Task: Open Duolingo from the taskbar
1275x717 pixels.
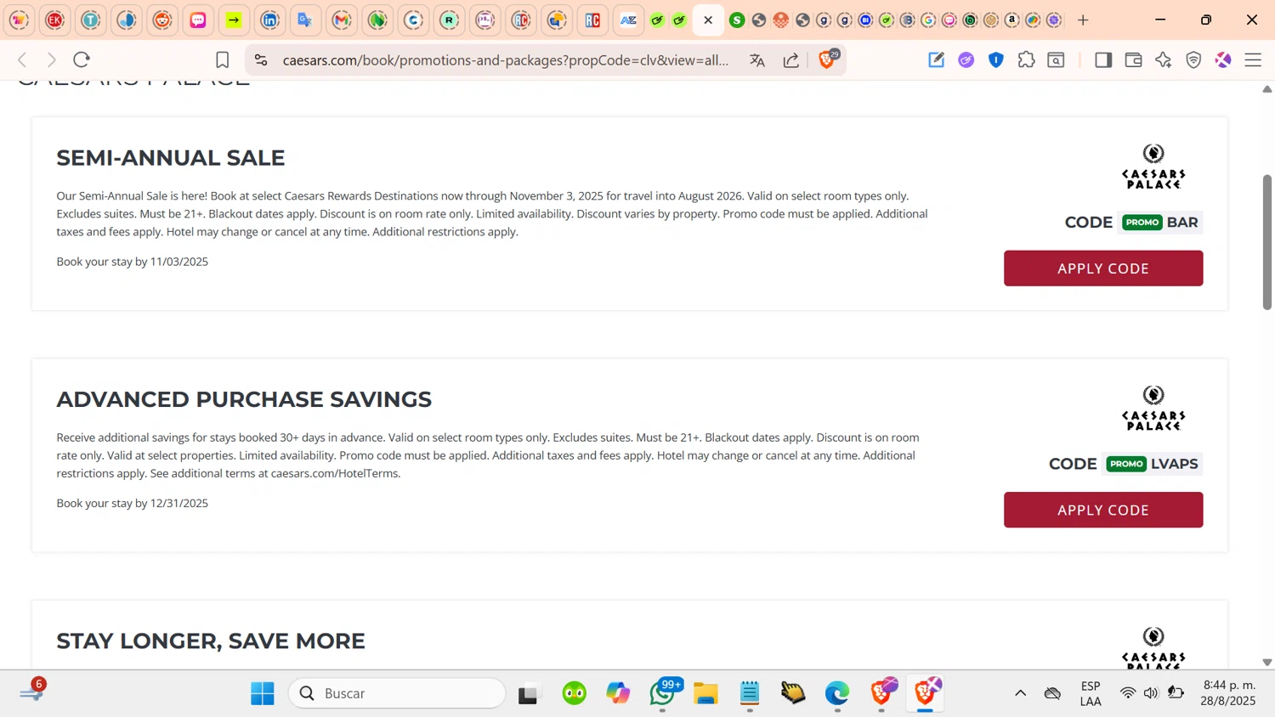Action: coord(575,693)
